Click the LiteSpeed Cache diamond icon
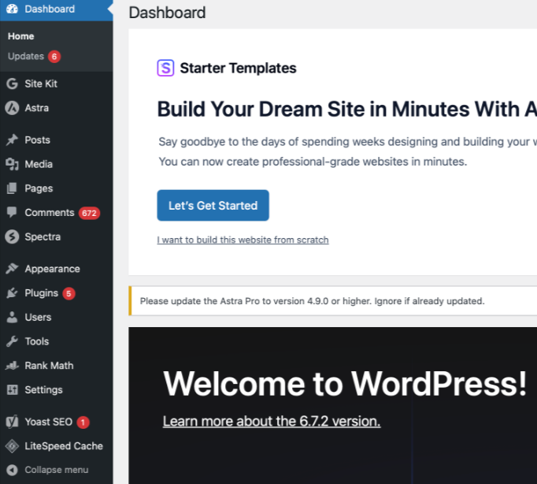537x484 pixels. click(x=12, y=446)
